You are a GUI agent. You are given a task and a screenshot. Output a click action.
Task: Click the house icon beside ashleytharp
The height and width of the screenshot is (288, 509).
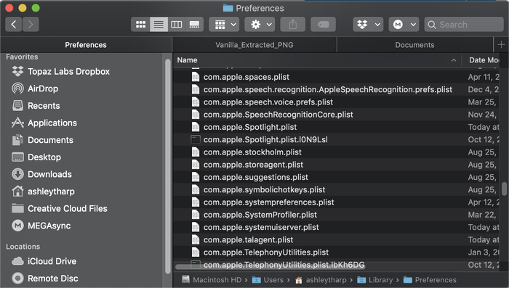[17, 191]
